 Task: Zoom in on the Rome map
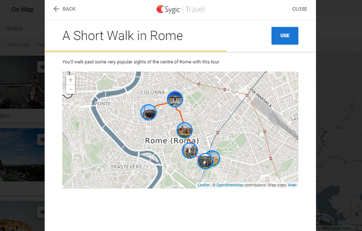coord(71,80)
